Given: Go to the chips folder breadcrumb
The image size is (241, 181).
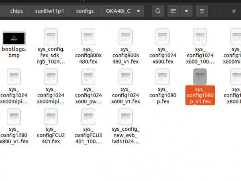Looking at the screenshot, I should point(16,11).
